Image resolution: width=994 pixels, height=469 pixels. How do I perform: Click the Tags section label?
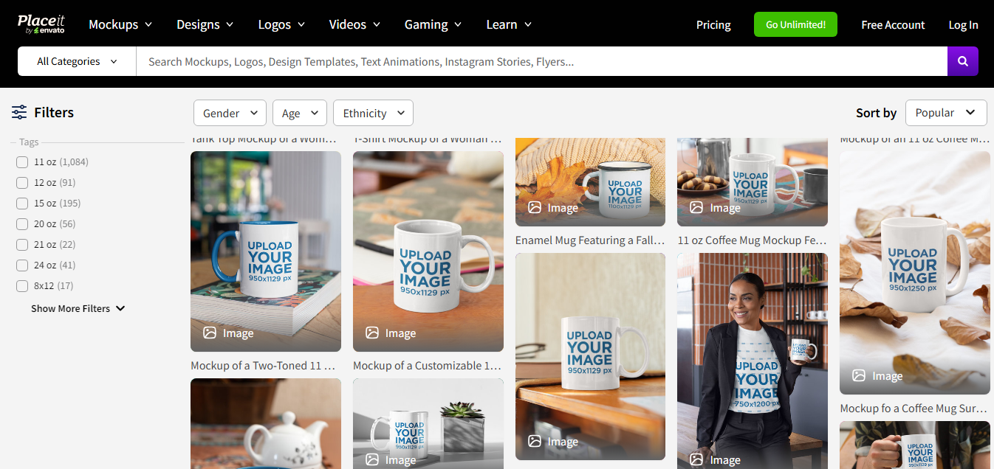tap(29, 142)
